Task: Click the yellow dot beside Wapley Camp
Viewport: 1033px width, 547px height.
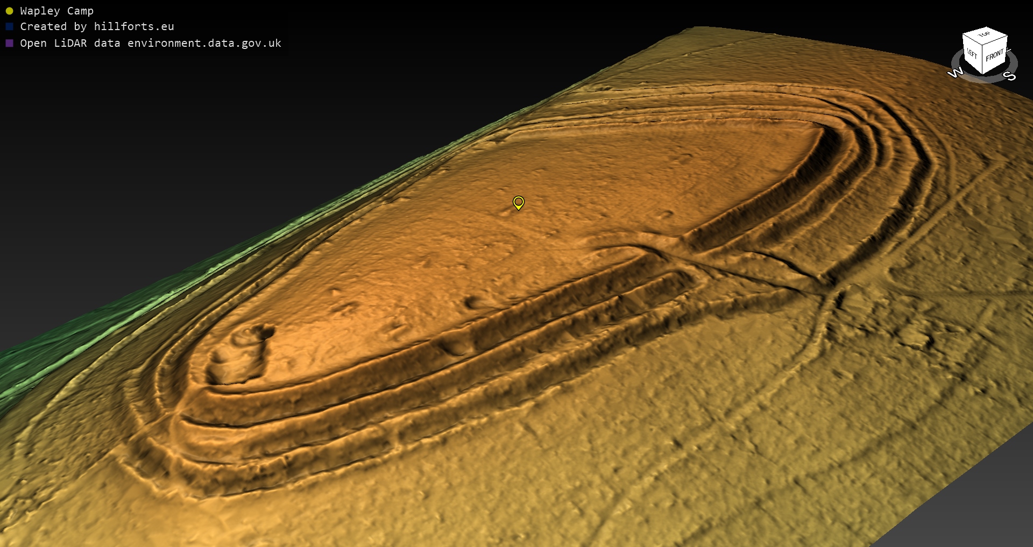Action: (x=9, y=11)
